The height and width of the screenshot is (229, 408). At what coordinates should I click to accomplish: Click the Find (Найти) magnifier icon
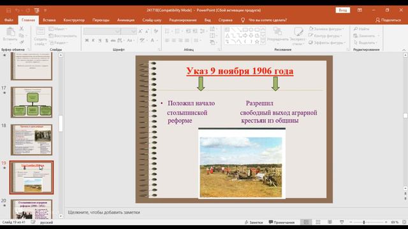(x=356, y=29)
